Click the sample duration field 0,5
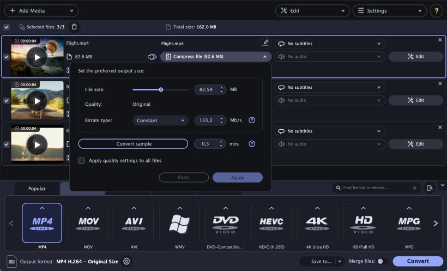Screen dimensions: 447x271 pos(206,144)
